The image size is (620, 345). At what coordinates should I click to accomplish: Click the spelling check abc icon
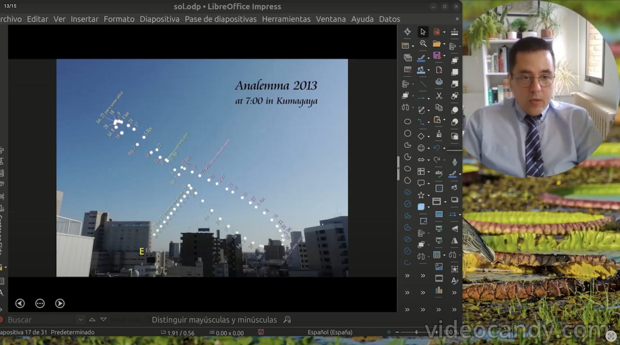click(439, 173)
